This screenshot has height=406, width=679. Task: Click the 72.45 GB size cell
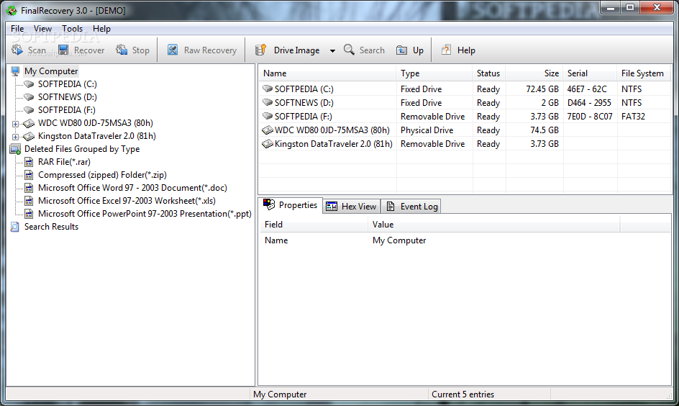[x=542, y=89]
